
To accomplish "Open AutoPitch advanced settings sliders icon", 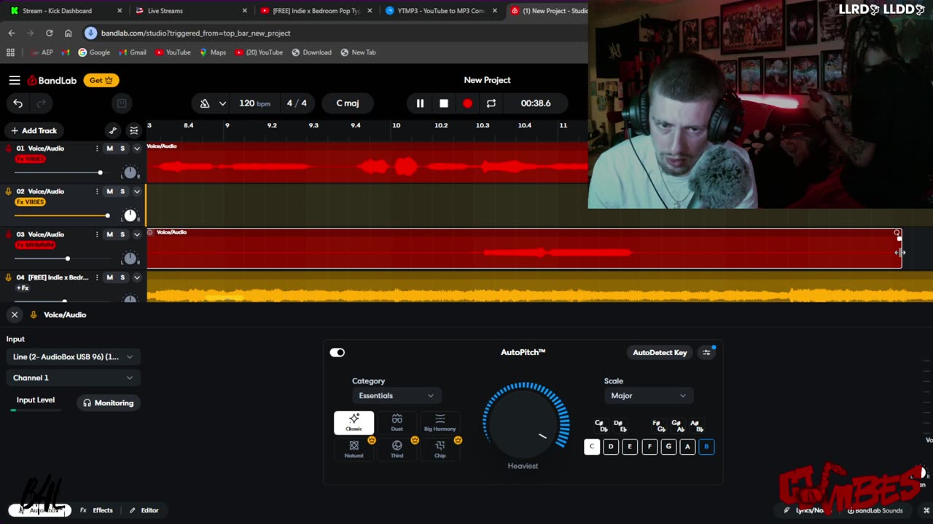I will [x=706, y=352].
